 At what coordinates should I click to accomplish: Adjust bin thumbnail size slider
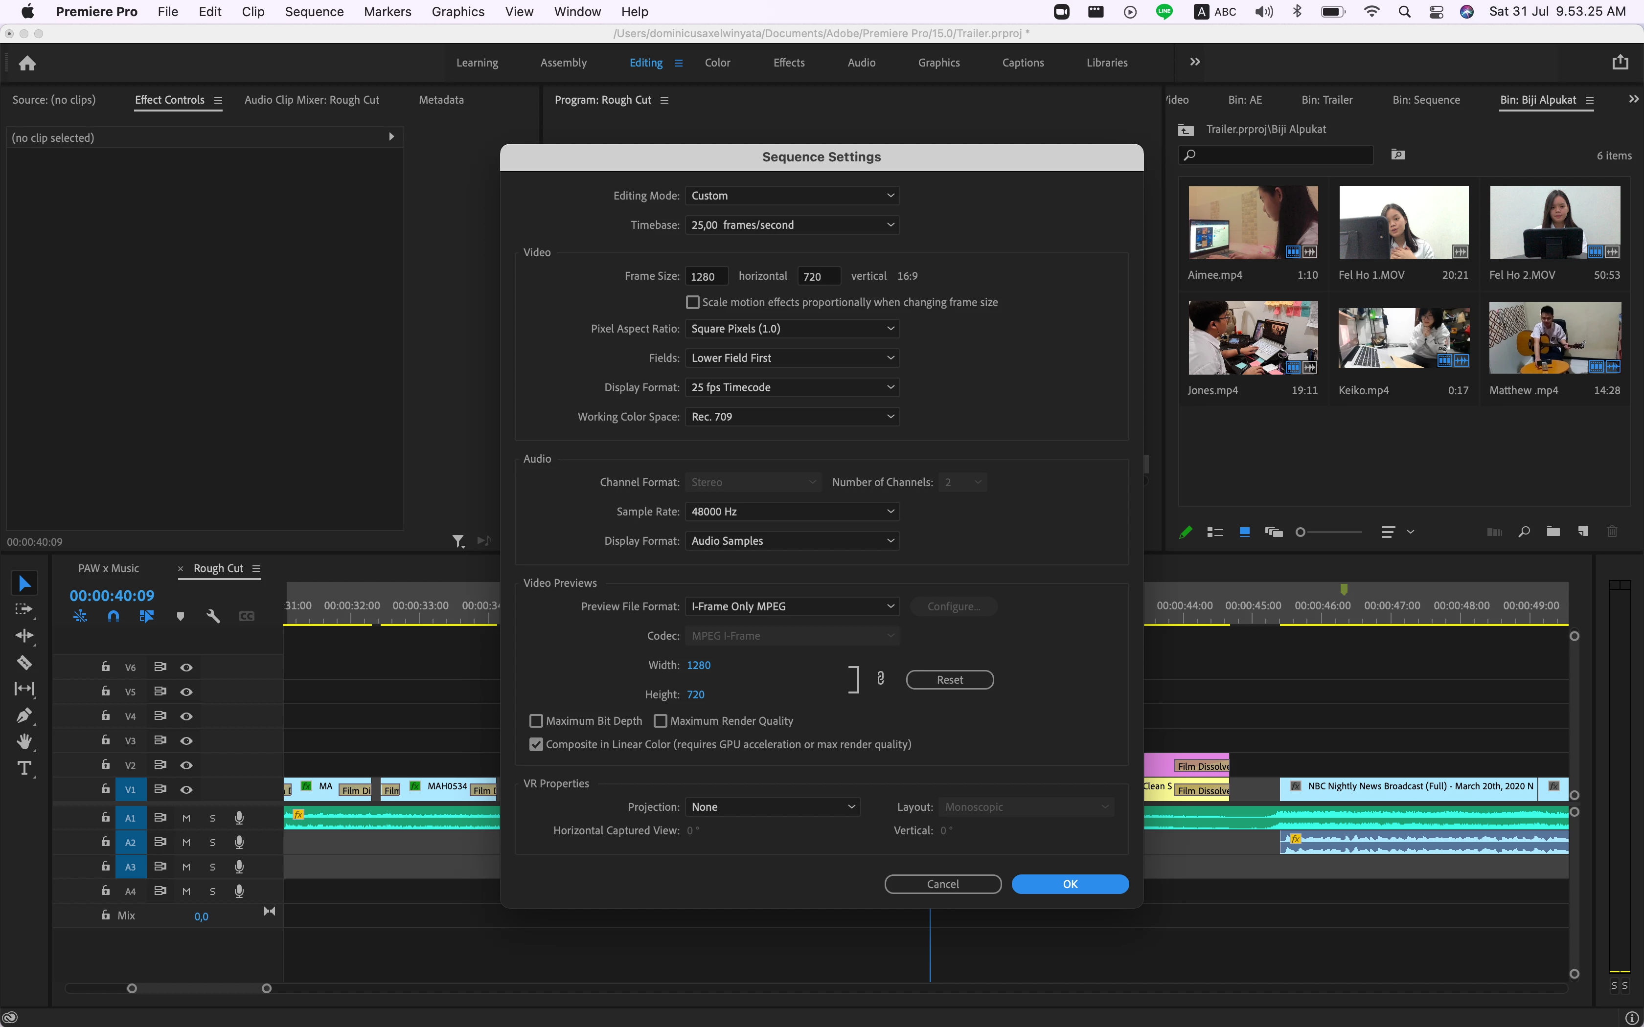pos(1301,533)
